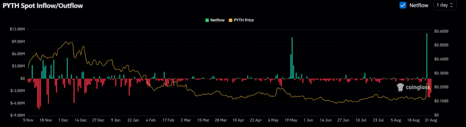Click the 1 Dec date label
This screenshot has height=127, width=466.
tap(63, 120)
